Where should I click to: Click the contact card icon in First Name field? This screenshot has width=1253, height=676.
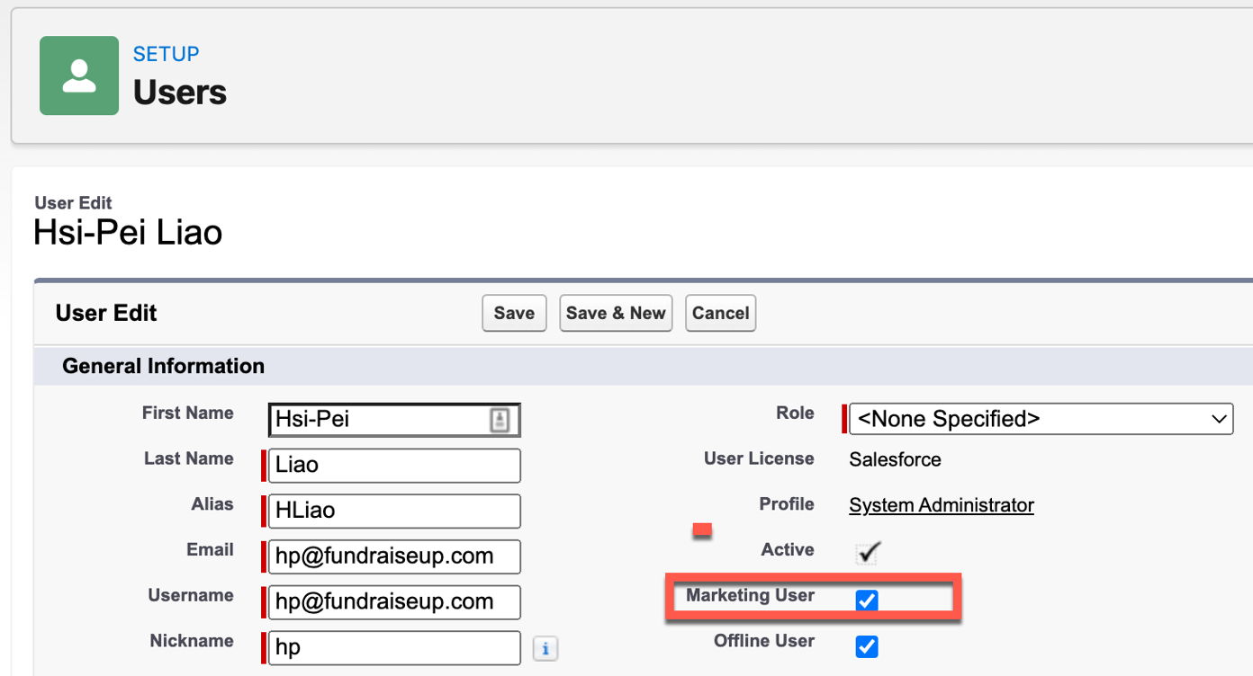[500, 420]
